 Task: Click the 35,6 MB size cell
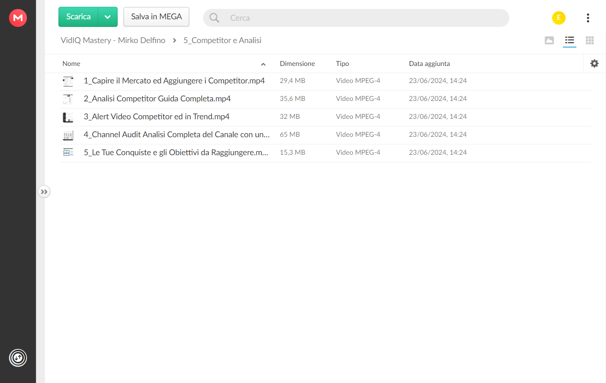click(292, 99)
